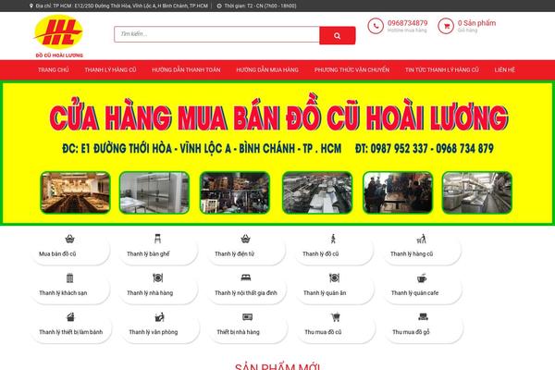Click the cake icon above Thanh lý thiết bị làm bánh
Image resolution: width=555 pixels, height=370 pixels.
(70, 317)
